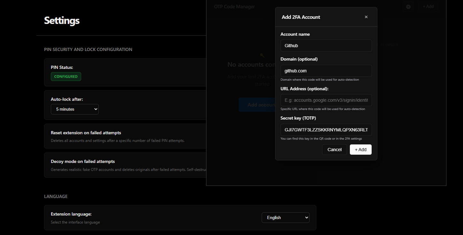Click the Settings page heading
The image size is (463, 235).
(x=62, y=21)
